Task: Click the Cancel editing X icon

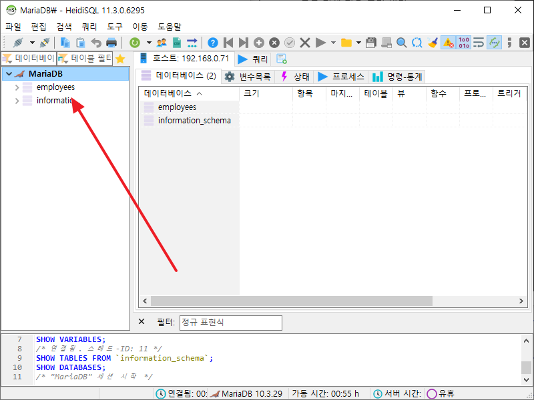Action: [305, 43]
